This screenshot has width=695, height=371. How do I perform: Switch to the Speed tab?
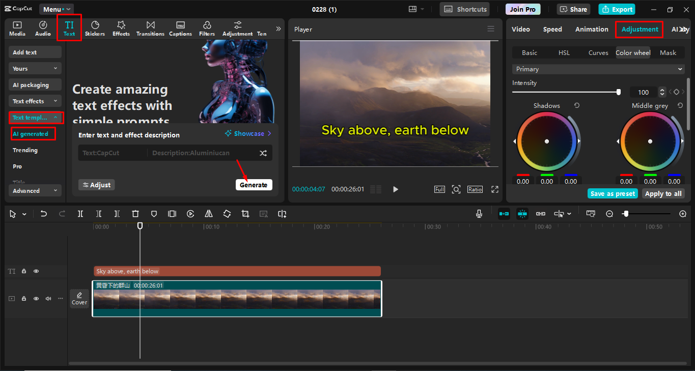[552, 29]
